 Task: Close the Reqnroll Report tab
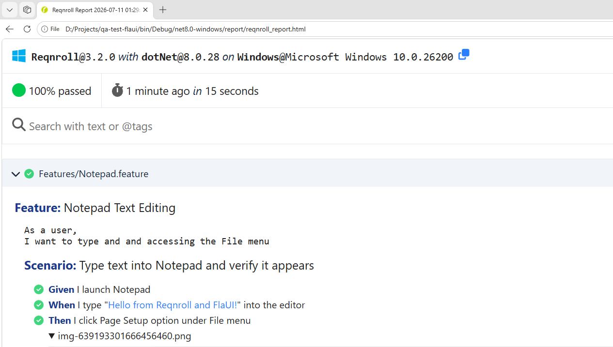(x=145, y=10)
